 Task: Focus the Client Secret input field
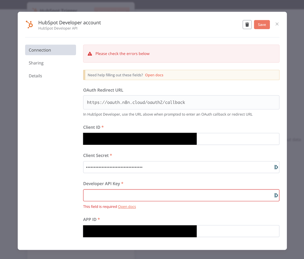pyautogui.click(x=181, y=167)
